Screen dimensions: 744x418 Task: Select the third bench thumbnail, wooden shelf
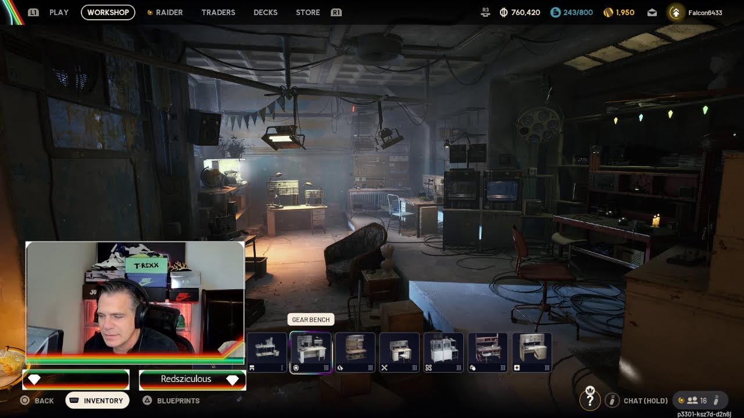tap(355, 352)
